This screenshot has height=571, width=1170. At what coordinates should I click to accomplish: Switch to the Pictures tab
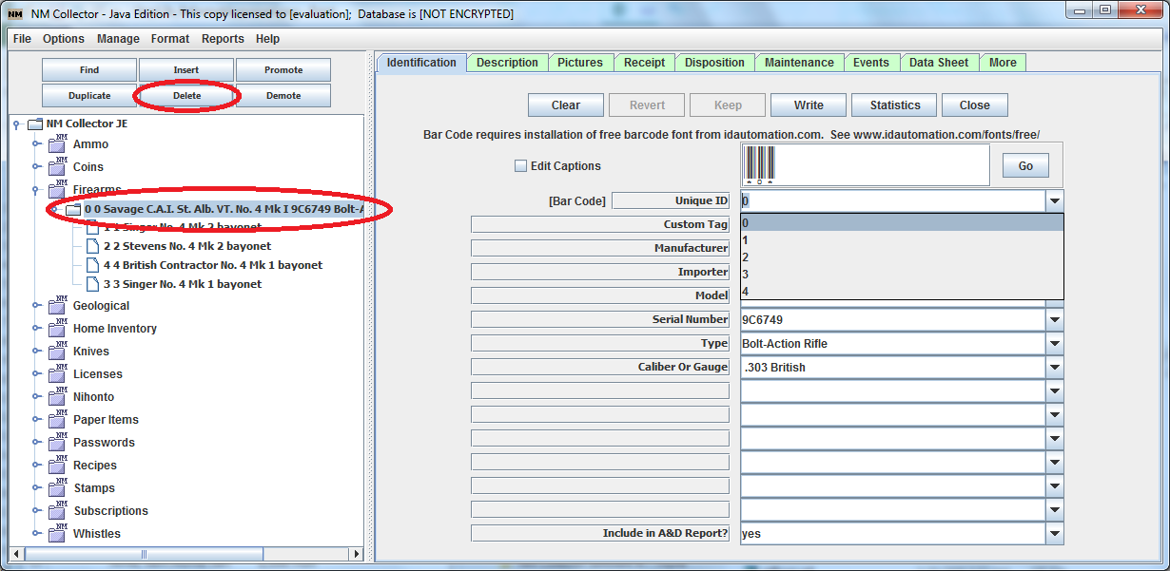(581, 62)
